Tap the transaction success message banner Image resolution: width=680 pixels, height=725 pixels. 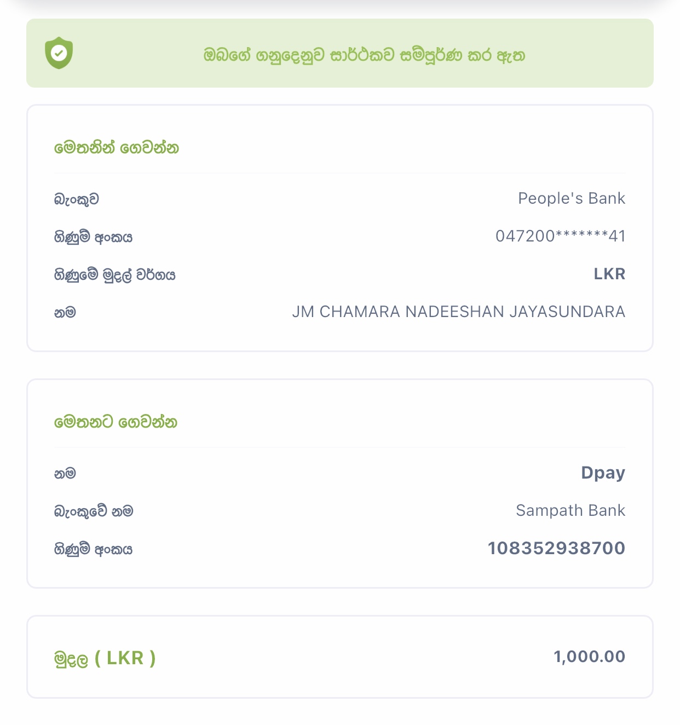[x=364, y=55]
